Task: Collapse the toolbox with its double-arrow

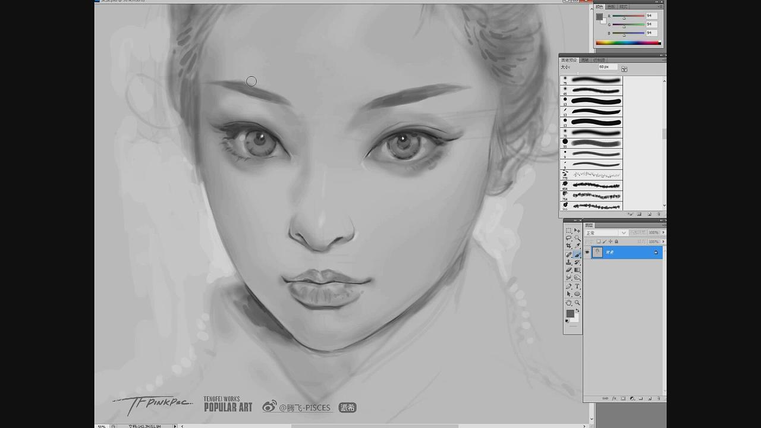Action: (576, 221)
